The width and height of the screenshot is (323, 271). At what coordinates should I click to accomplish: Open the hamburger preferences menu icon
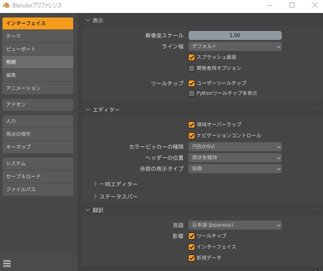7,264
